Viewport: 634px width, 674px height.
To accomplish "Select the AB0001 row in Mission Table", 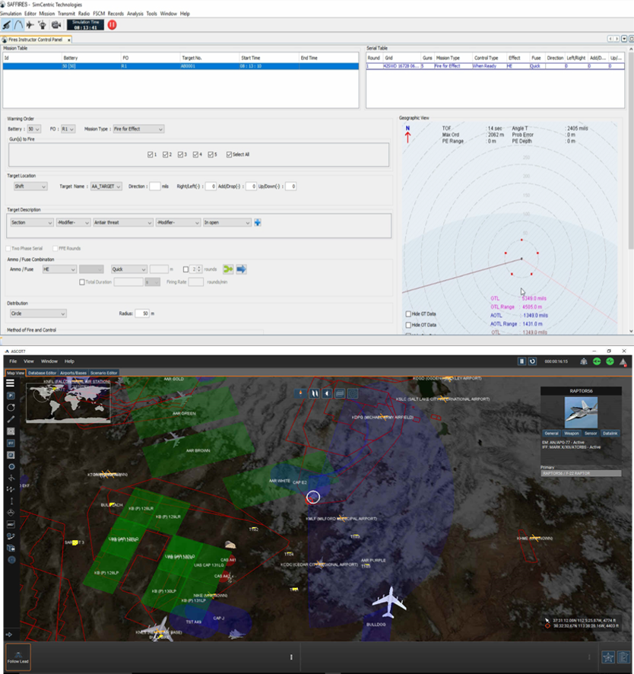I will point(181,66).
